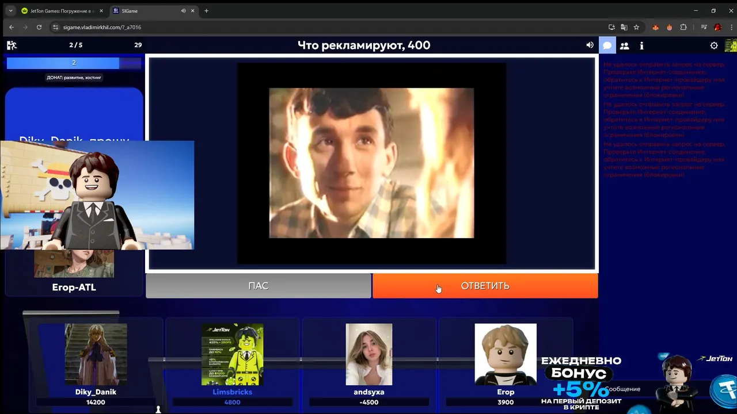
Task: Click the translate page icon
Action: point(624,27)
